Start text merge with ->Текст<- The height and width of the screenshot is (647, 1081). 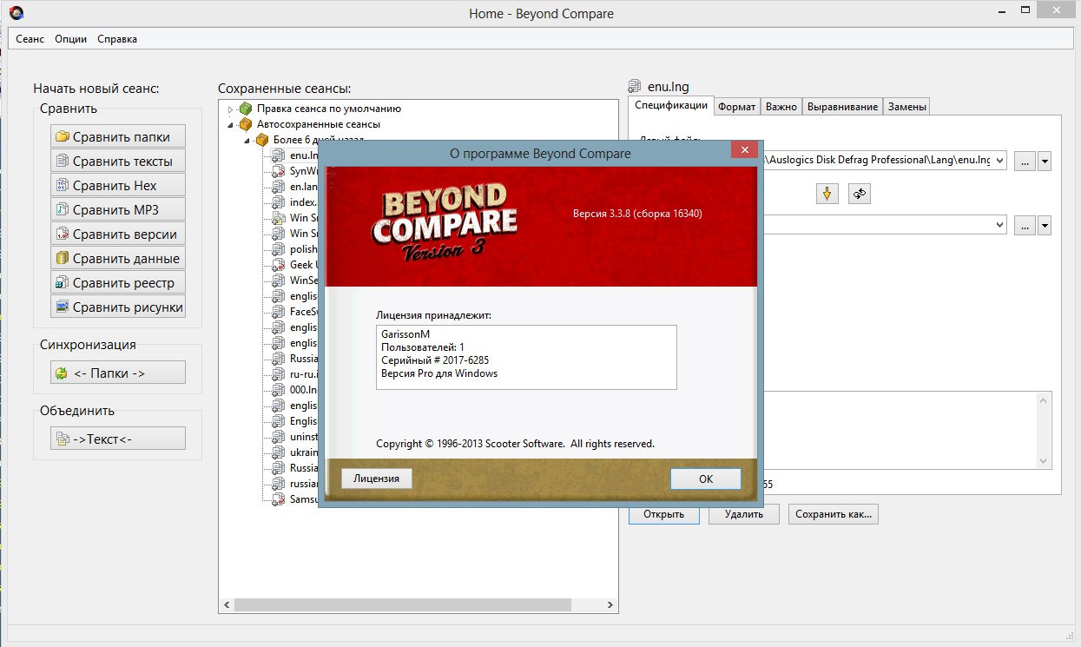pos(118,439)
